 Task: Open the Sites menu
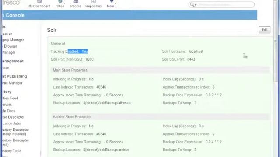(60, 6)
